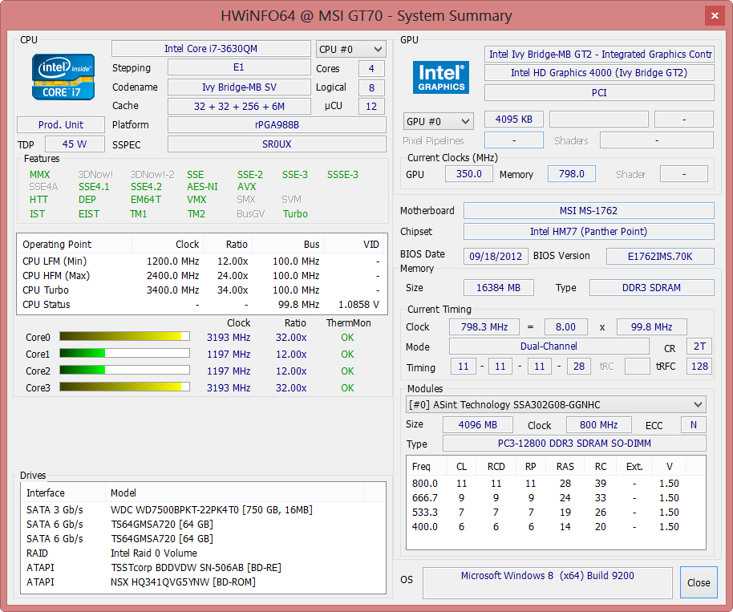Click the Core3 usage bar
733x612 pixels.
[125, 387]
